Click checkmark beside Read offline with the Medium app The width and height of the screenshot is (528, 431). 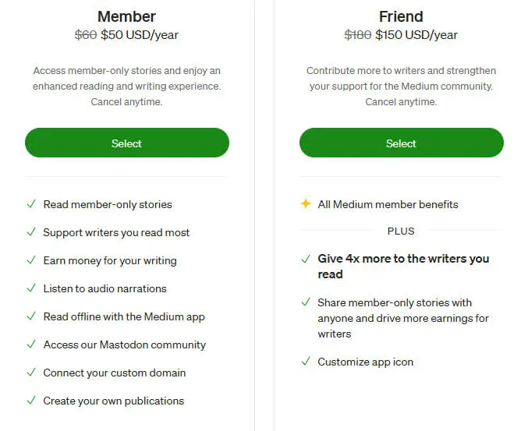point(31,316)
